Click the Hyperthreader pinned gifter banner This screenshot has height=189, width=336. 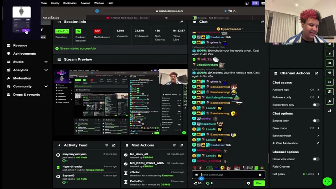230,29
